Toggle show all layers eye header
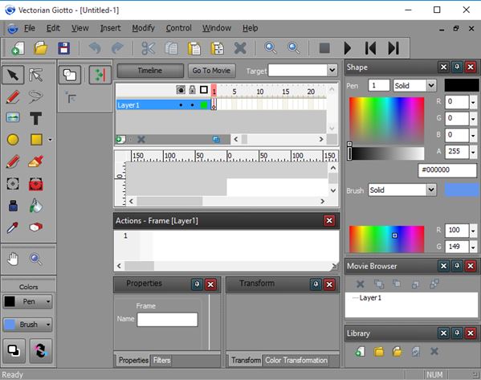The image size is (481, 380). point(181,90)
